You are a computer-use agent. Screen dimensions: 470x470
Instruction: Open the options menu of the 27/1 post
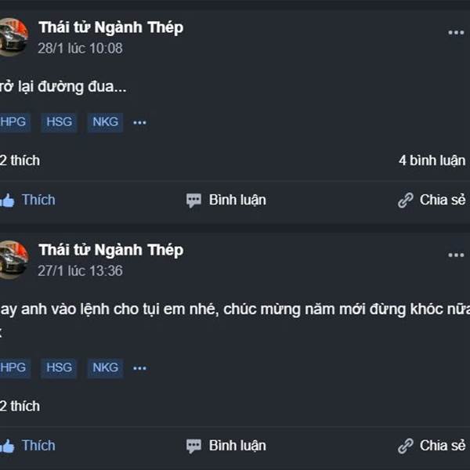point(456,255)
